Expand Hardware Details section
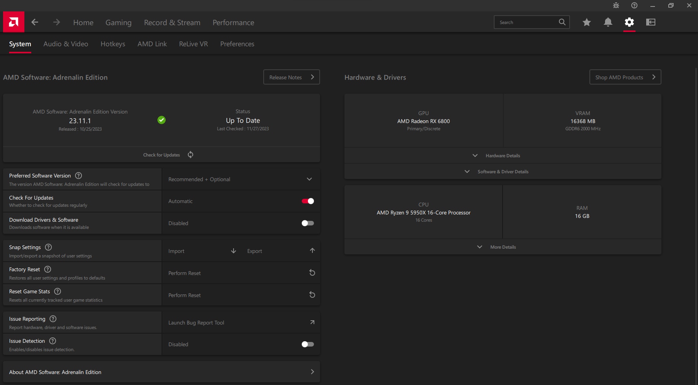This screenshot has height=385, width=698. [x=503, y=155]
